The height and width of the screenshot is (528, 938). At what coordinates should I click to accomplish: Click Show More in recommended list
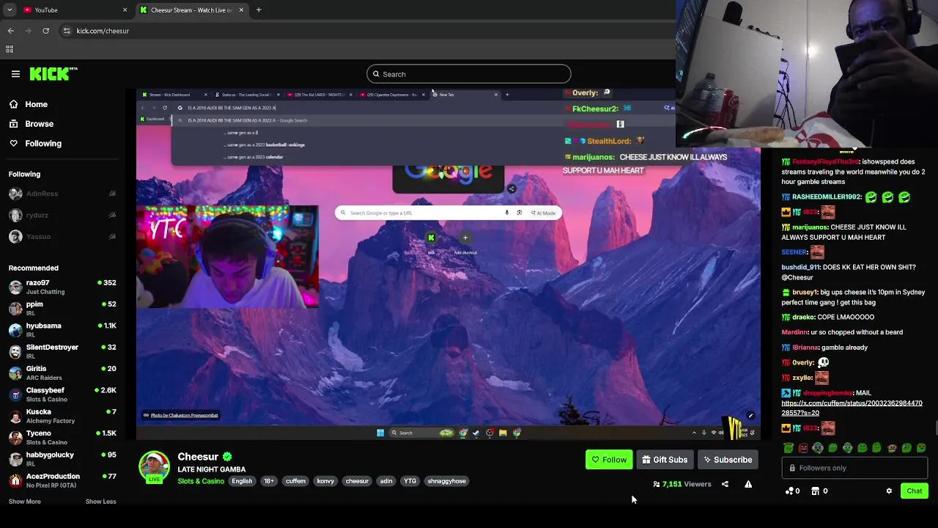tap(24, 502)
